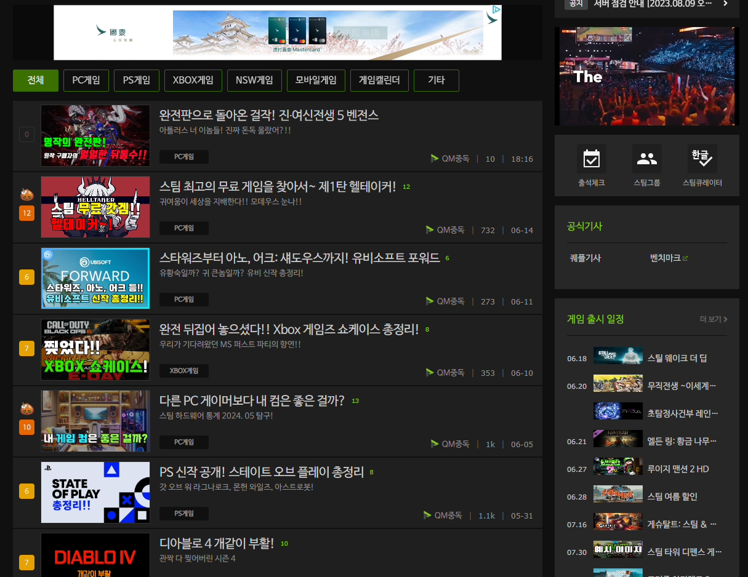Open the 스팀큐레이터 한글 check icon
This screenshot has height=577, width=748.
point(702,159)
